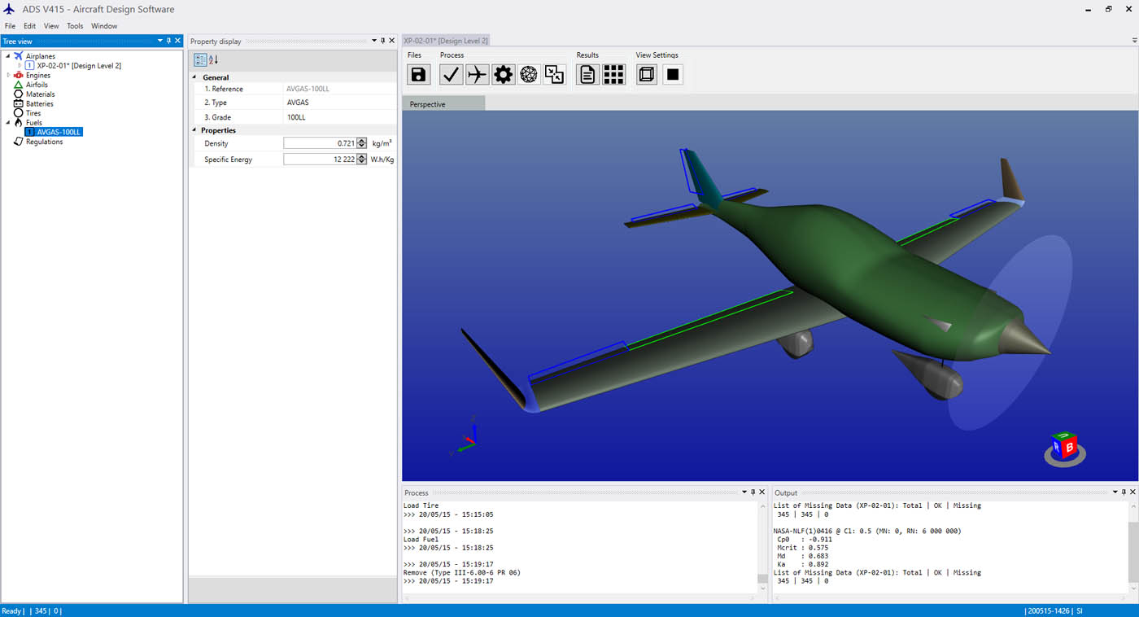Select the Engines node in tree
The height and width of the screenshot is (617, 1139).
point(38,75)
